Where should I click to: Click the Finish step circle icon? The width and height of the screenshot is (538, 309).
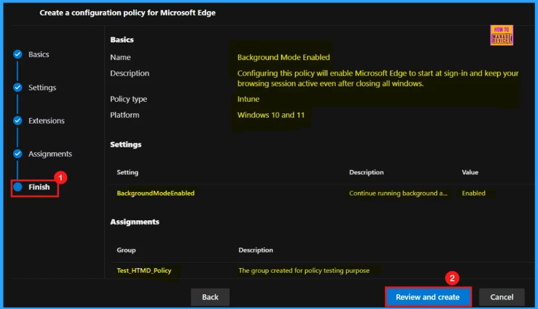17,187
